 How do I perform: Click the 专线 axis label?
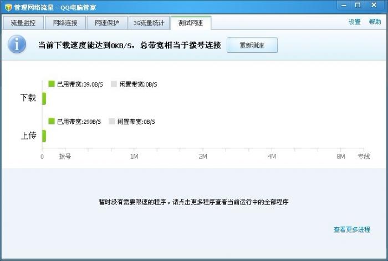point(364,157)
